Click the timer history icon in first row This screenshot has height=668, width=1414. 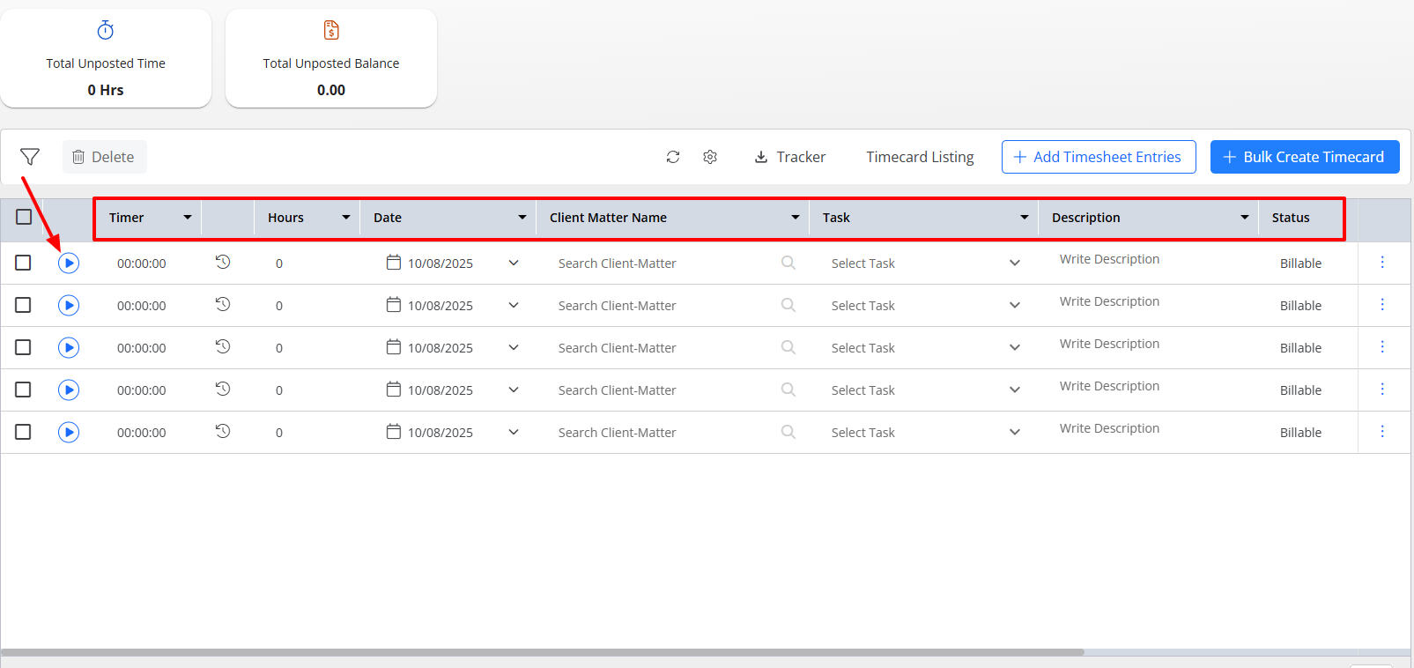click(x=223, y=262)
